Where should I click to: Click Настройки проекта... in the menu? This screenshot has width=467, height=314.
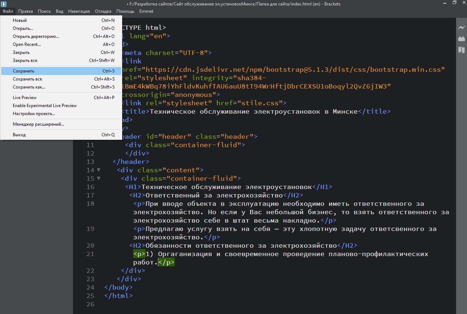34,114
